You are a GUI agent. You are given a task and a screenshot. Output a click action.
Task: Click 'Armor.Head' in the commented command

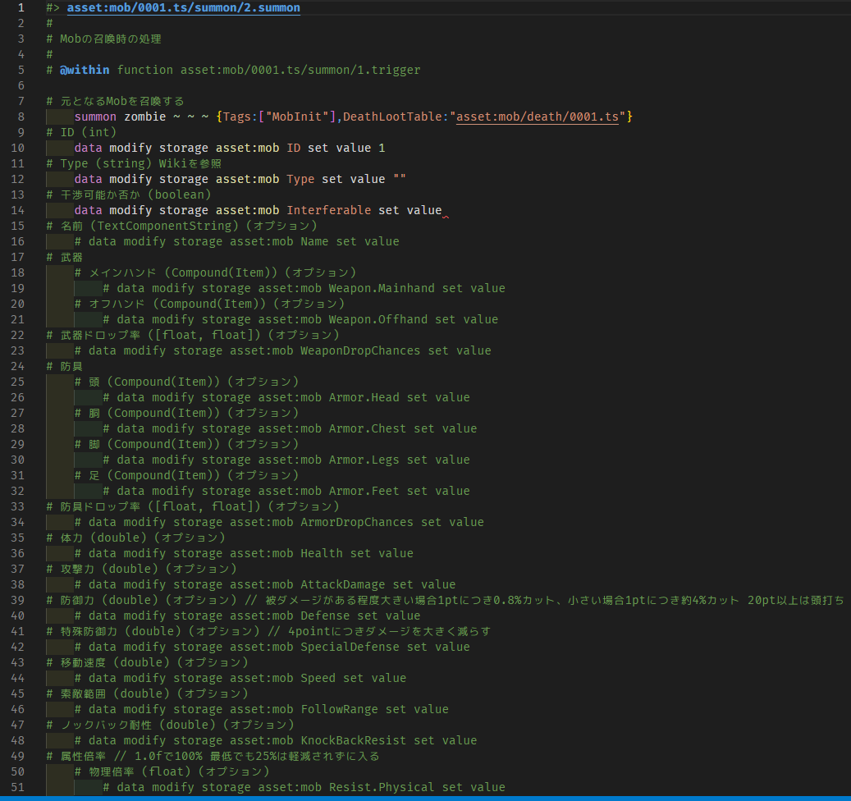(x=364, y=397)
